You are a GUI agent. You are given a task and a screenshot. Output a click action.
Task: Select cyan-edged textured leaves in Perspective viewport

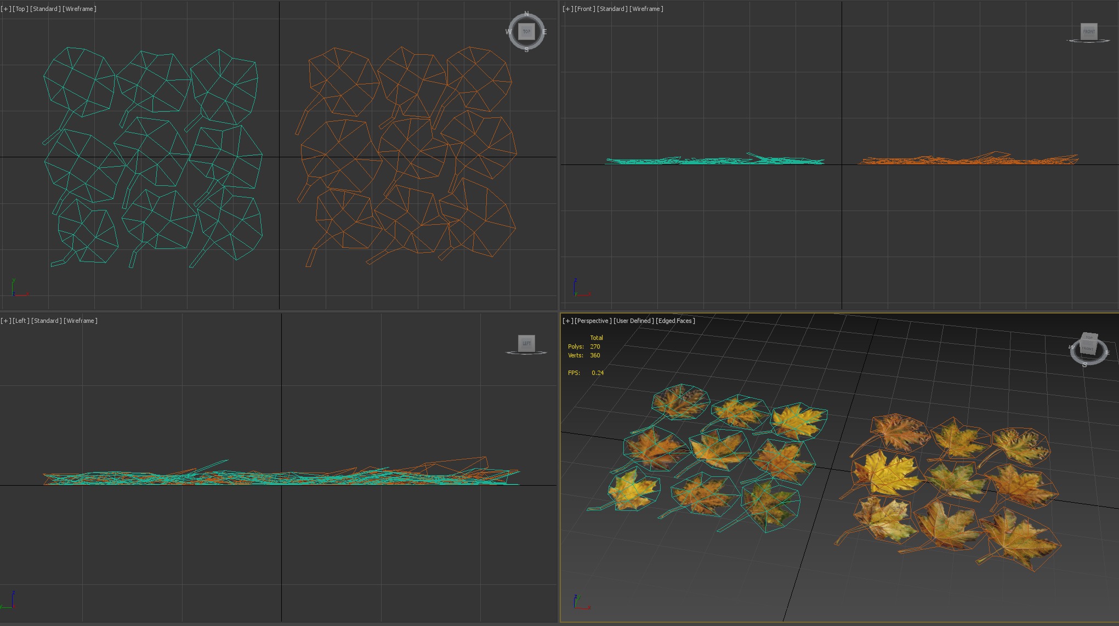coord(707,458)
